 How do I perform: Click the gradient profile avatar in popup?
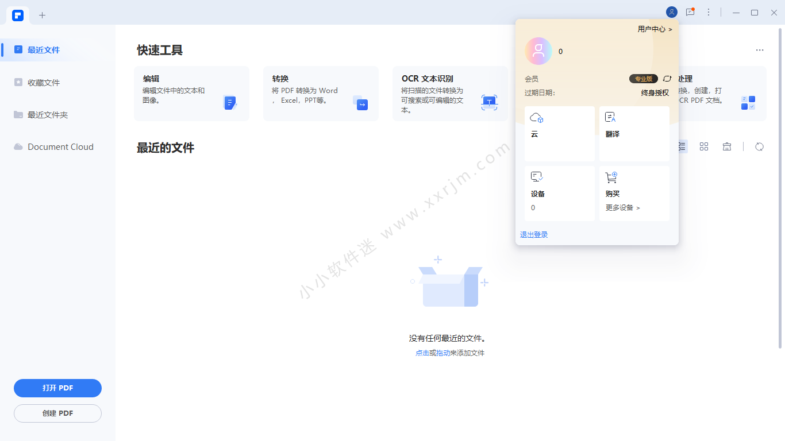click(x=538, y=51)
